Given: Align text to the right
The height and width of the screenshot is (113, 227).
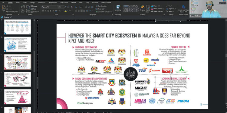Looking at the screenshot, I should point(82,11).
